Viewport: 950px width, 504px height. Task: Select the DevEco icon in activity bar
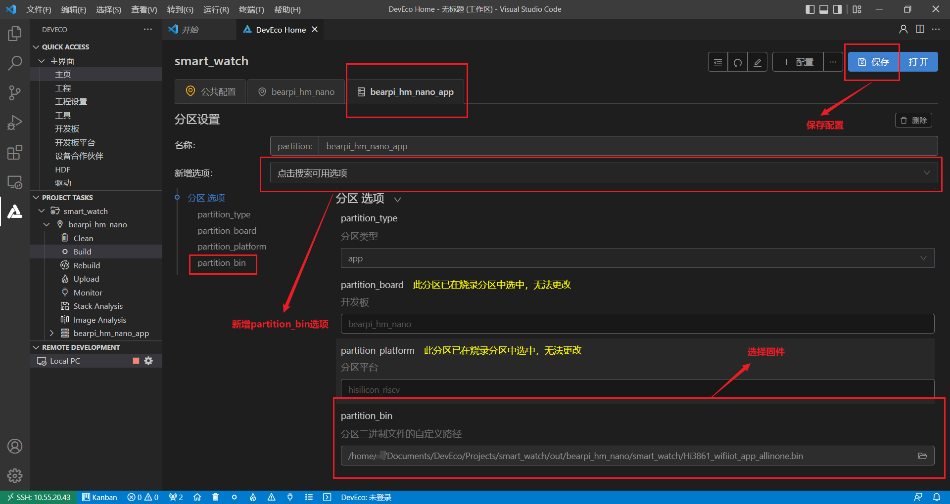15,211
